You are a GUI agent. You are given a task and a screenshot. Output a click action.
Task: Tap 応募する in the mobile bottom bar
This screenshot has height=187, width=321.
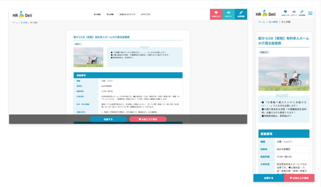pos(269,178)
